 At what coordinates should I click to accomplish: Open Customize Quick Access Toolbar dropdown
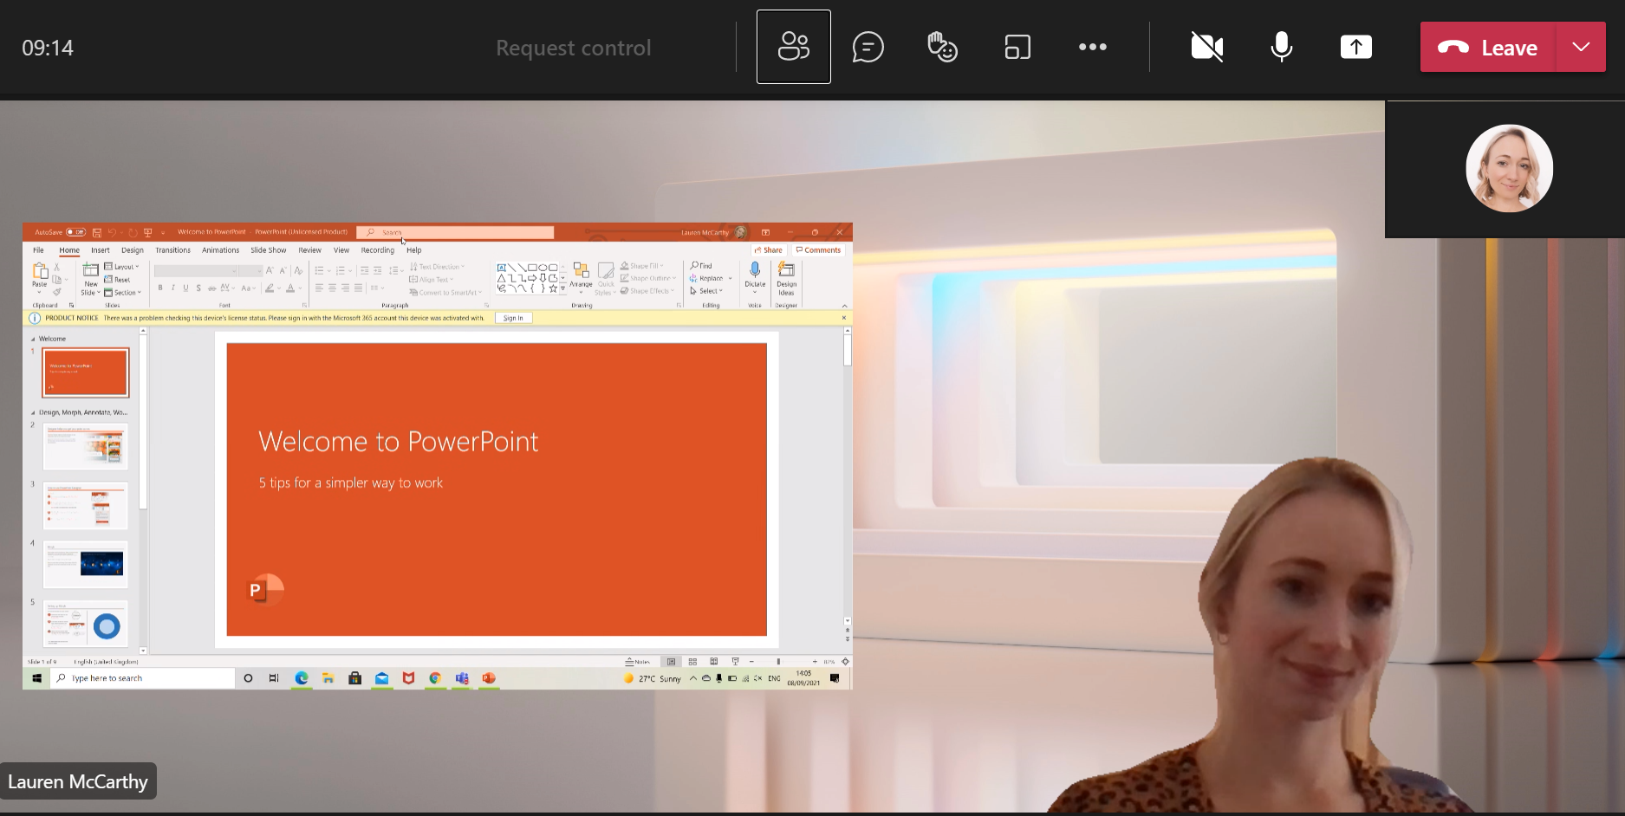click(x=163, y=233)
